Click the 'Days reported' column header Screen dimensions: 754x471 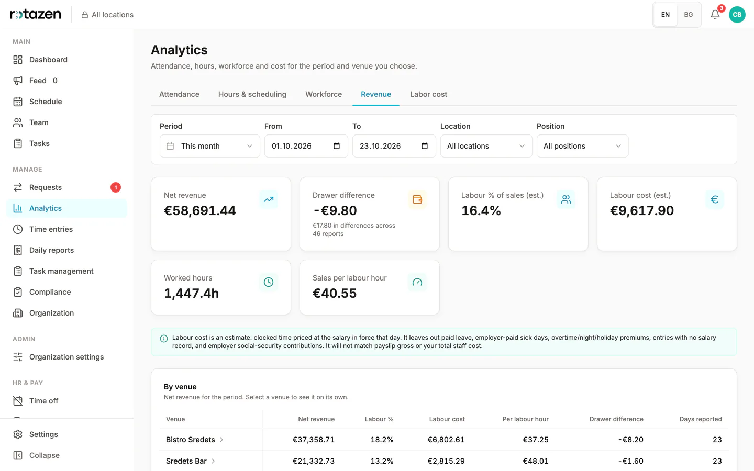pyautogui.click(x=701, y=419)
